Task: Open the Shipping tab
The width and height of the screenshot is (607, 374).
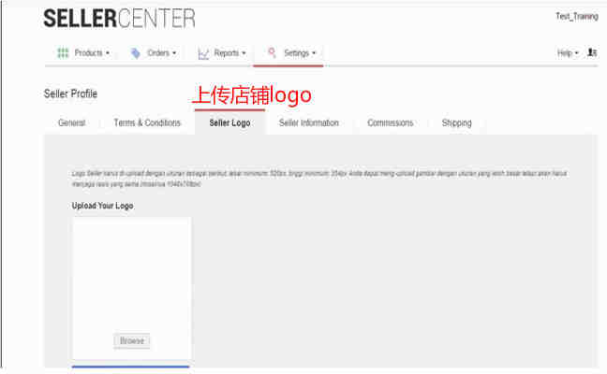Action: coord(457,122)
